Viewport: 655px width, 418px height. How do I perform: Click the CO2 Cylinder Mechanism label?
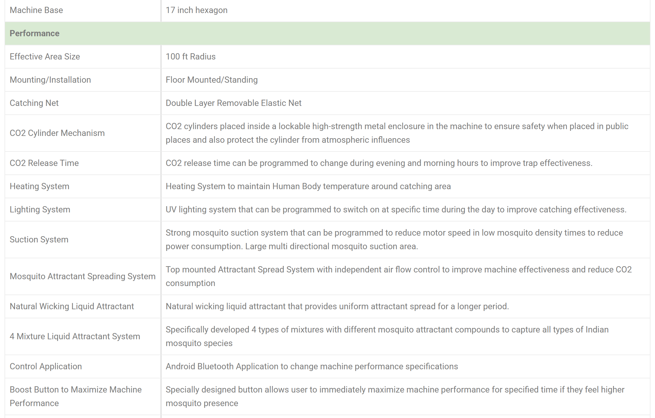tap(57, 133)
